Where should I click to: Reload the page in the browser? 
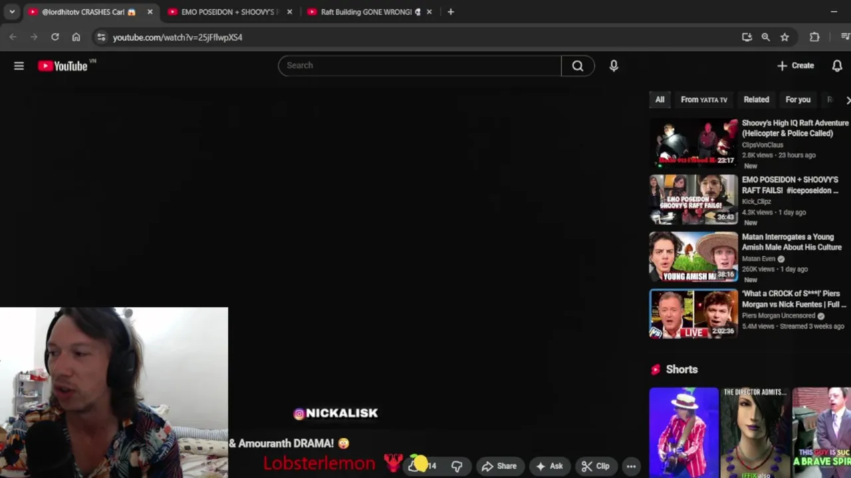pyautogui.click(x=55, y=37)
